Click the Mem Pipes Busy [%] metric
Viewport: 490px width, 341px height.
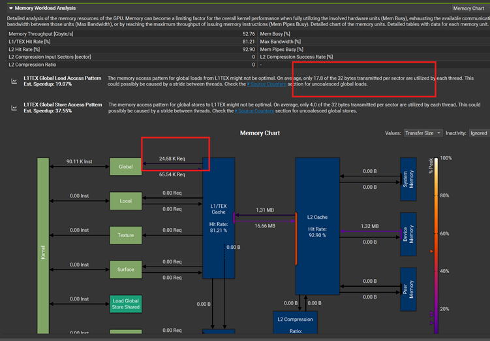click(x=282, y=49)
